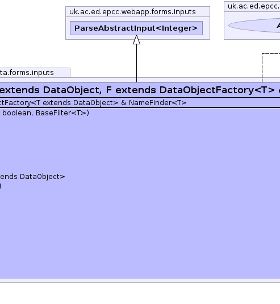
Task: Click the 'ctFactory<T extends DataObject>' type bound text
Action: 59,103
